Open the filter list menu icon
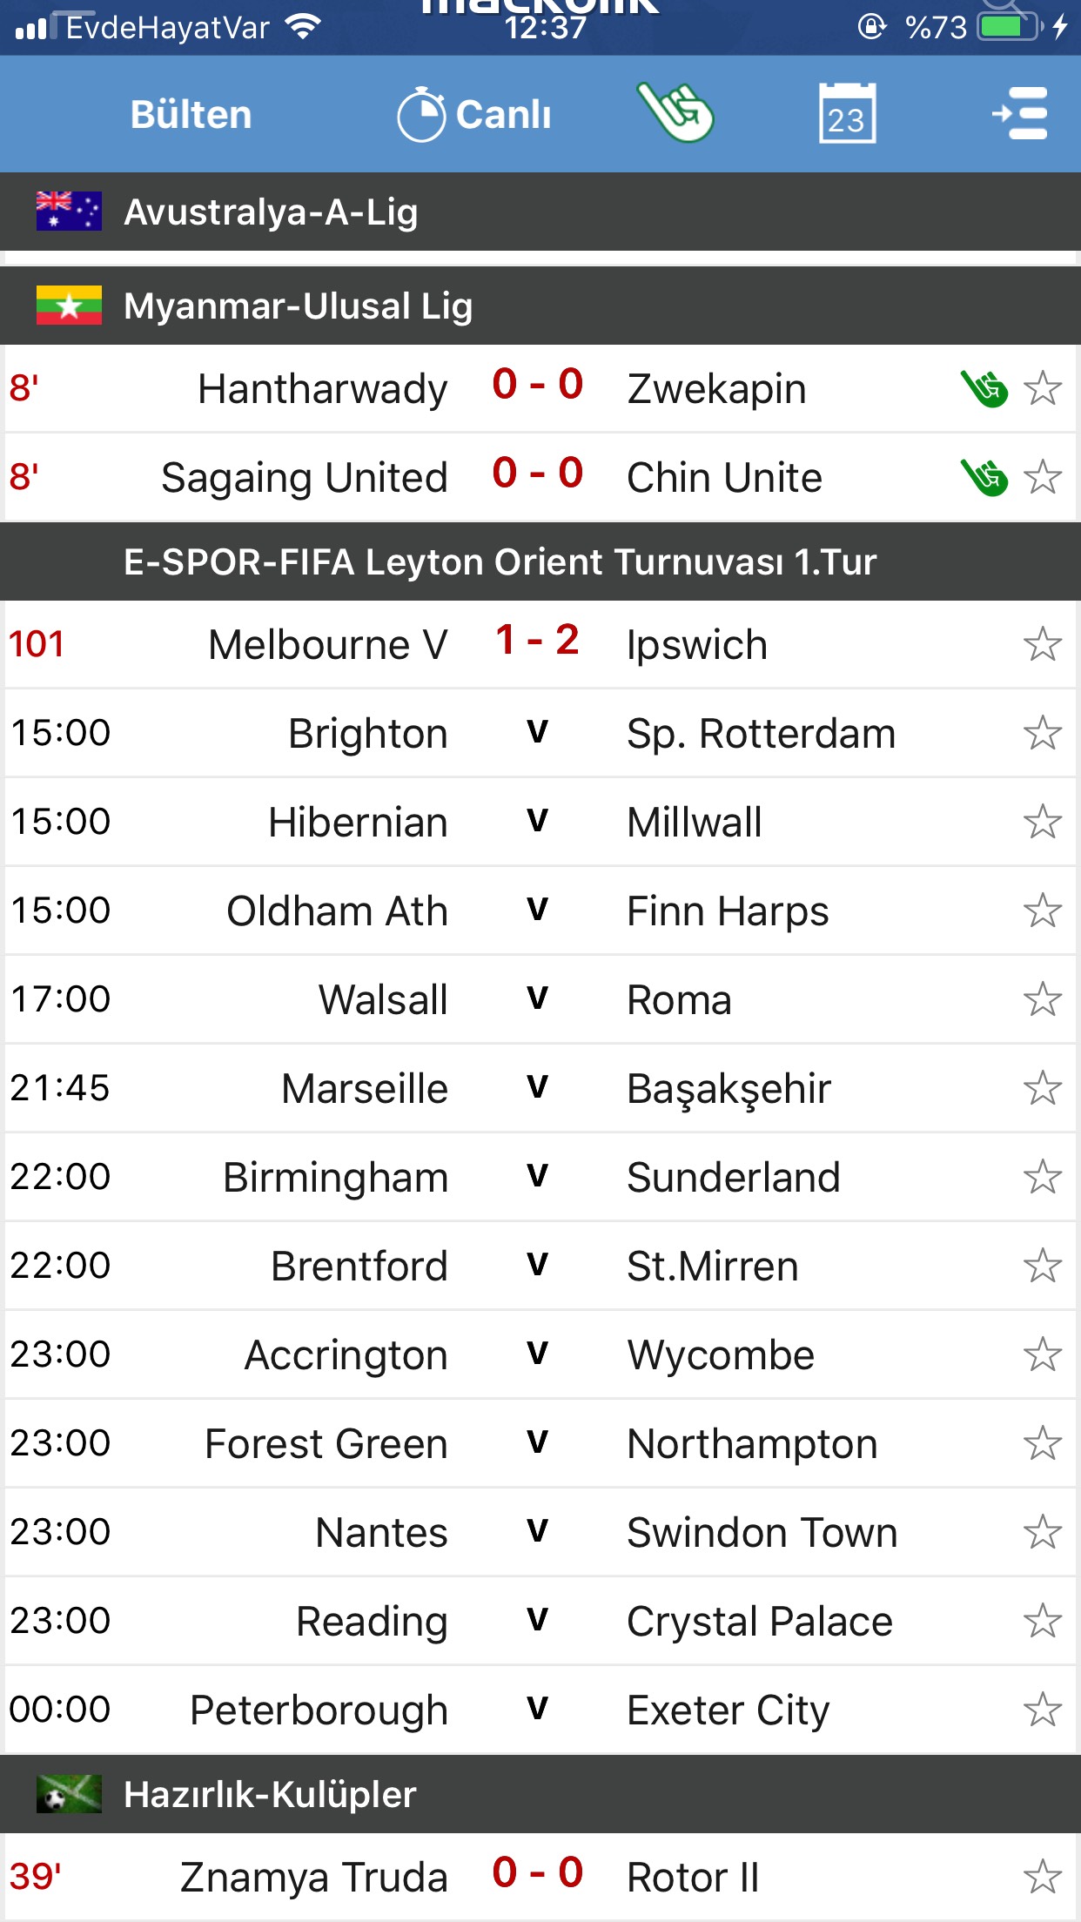This screenshot has height=1922, width=1081. tap(1020, 113)
